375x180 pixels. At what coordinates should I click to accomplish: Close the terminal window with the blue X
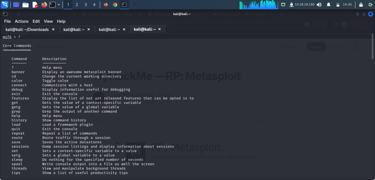click(371, 14)
